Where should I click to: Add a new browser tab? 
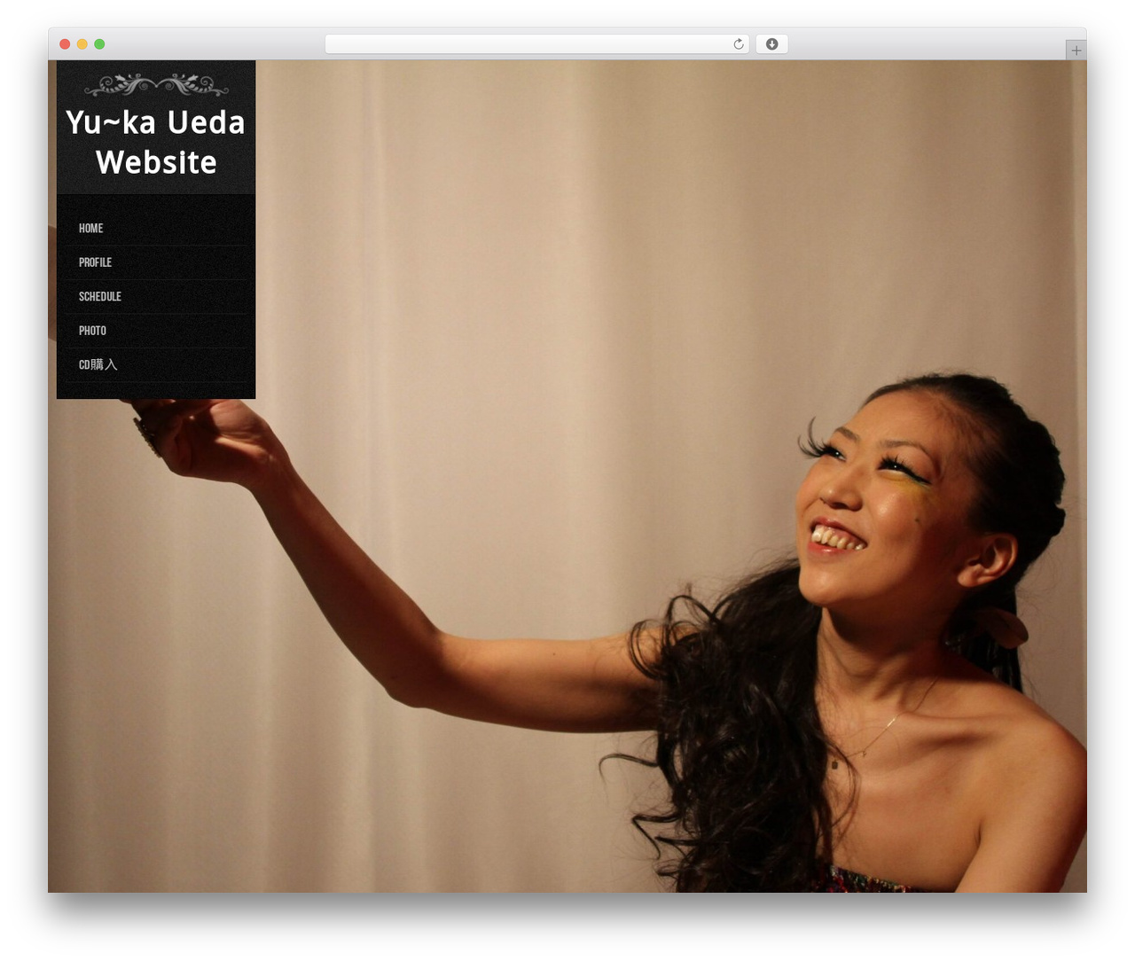[1076, 51]
